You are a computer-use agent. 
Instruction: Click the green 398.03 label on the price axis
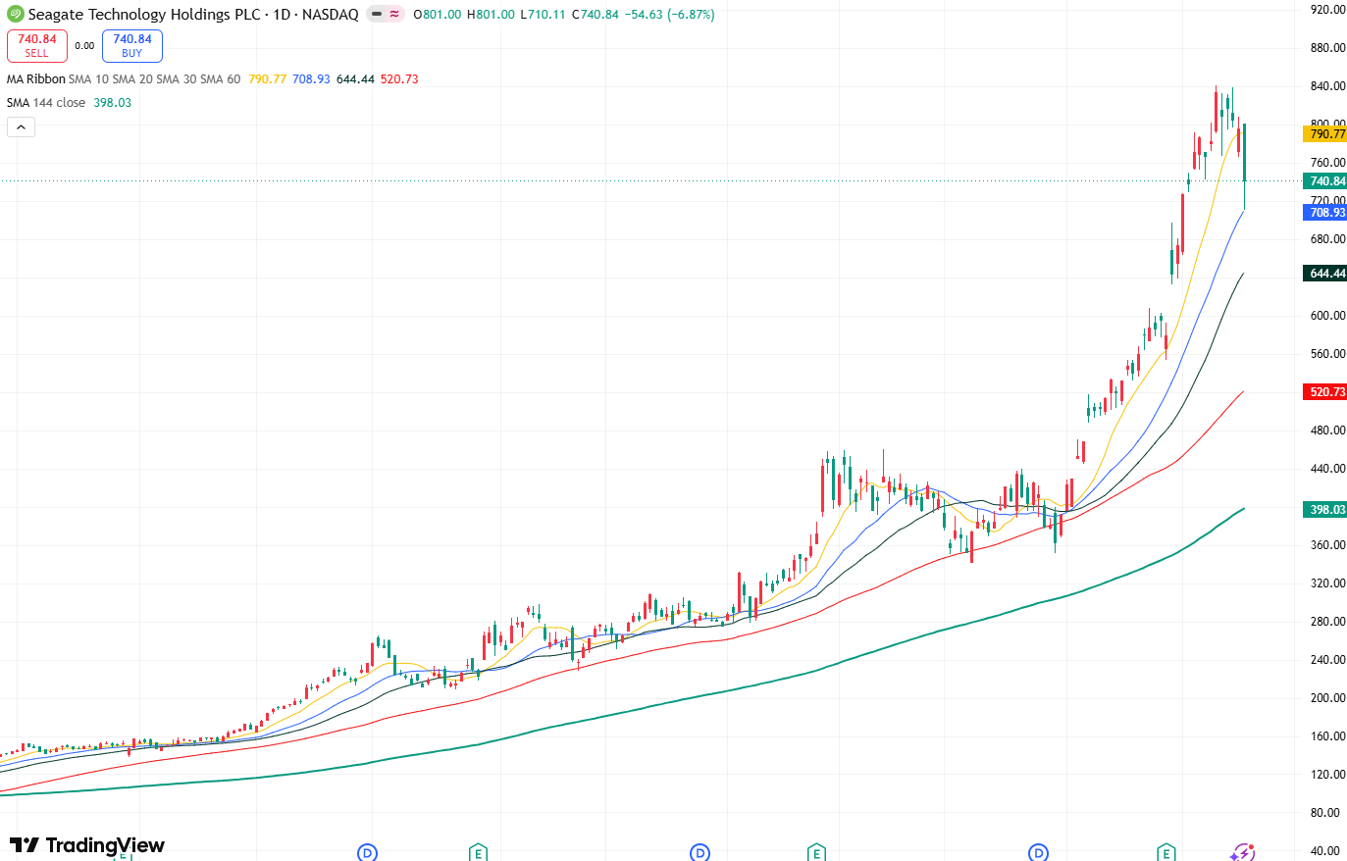pyautogui.click(x=1324, y=510)
